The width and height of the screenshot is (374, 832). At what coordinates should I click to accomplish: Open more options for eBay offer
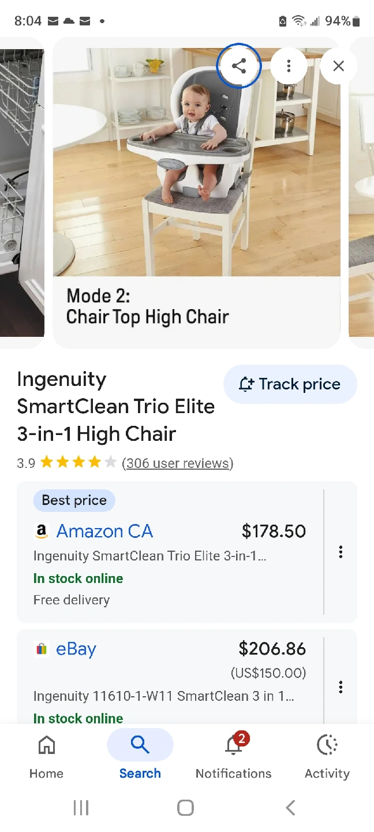point(341,686)
